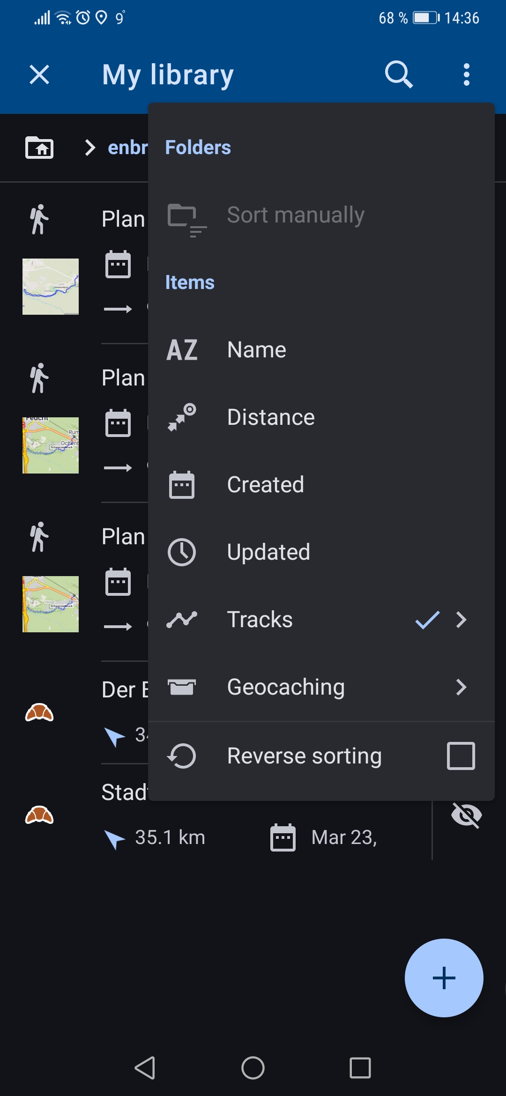Expand breadcrumb chevron next to home folder
The image size is (506, 1096).
[90, 148]
